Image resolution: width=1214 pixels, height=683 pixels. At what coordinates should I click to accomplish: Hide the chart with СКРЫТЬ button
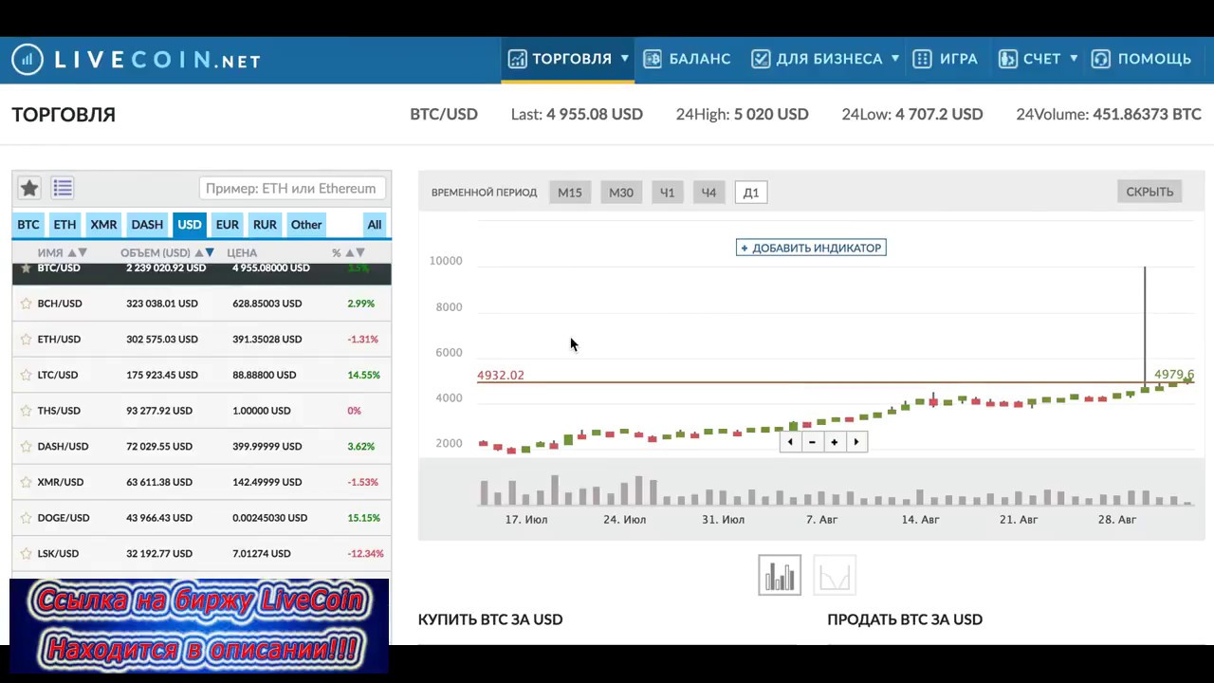coord(1150,192)
